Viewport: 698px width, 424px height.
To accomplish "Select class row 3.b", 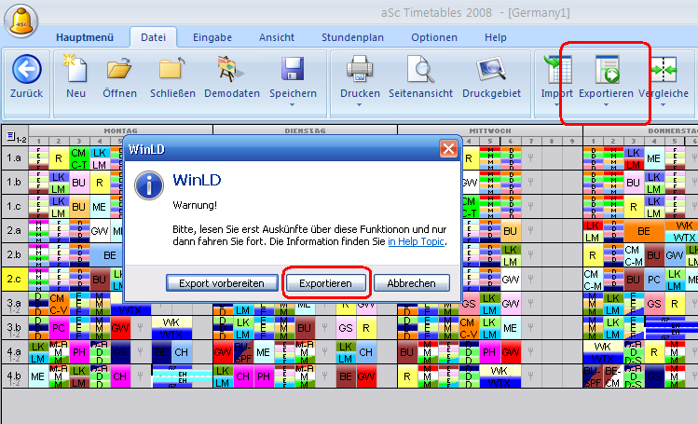I will [14, 327].
